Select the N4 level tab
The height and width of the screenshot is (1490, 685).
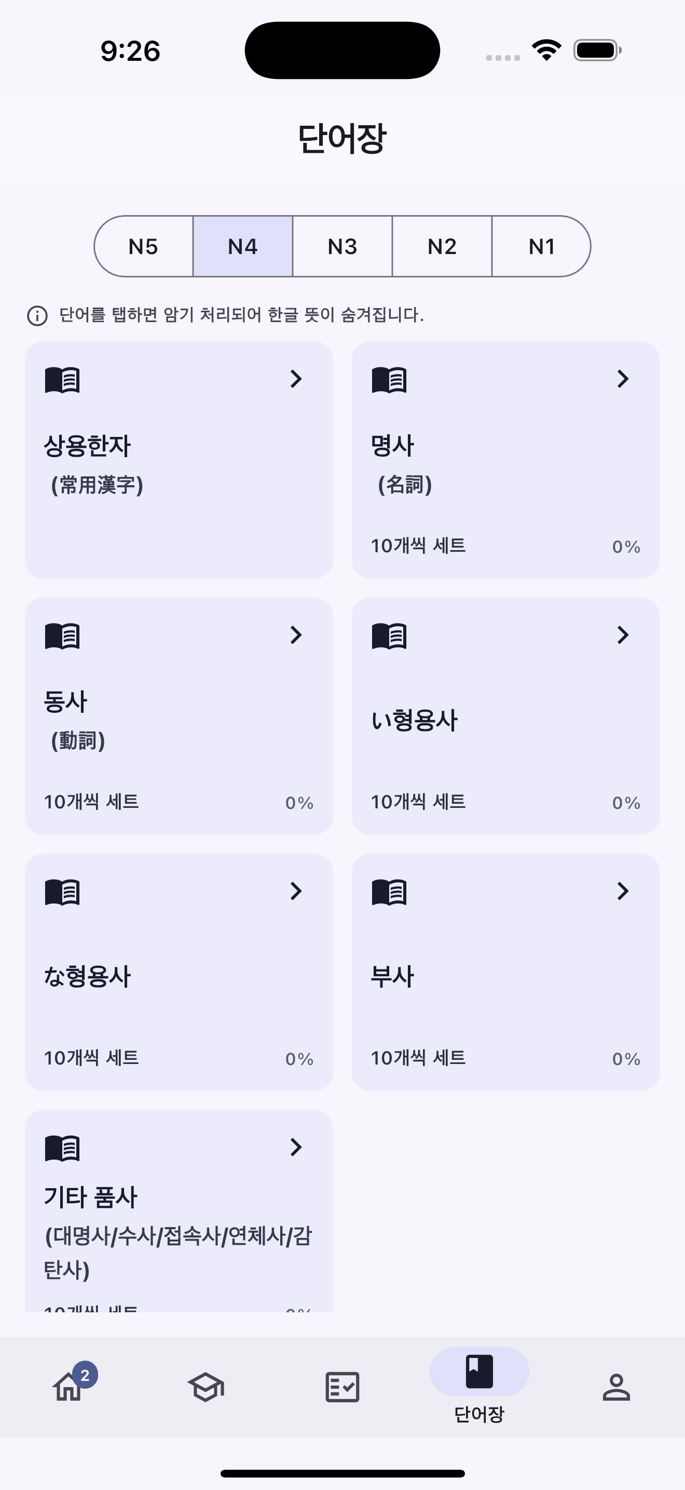click(242, 246)
